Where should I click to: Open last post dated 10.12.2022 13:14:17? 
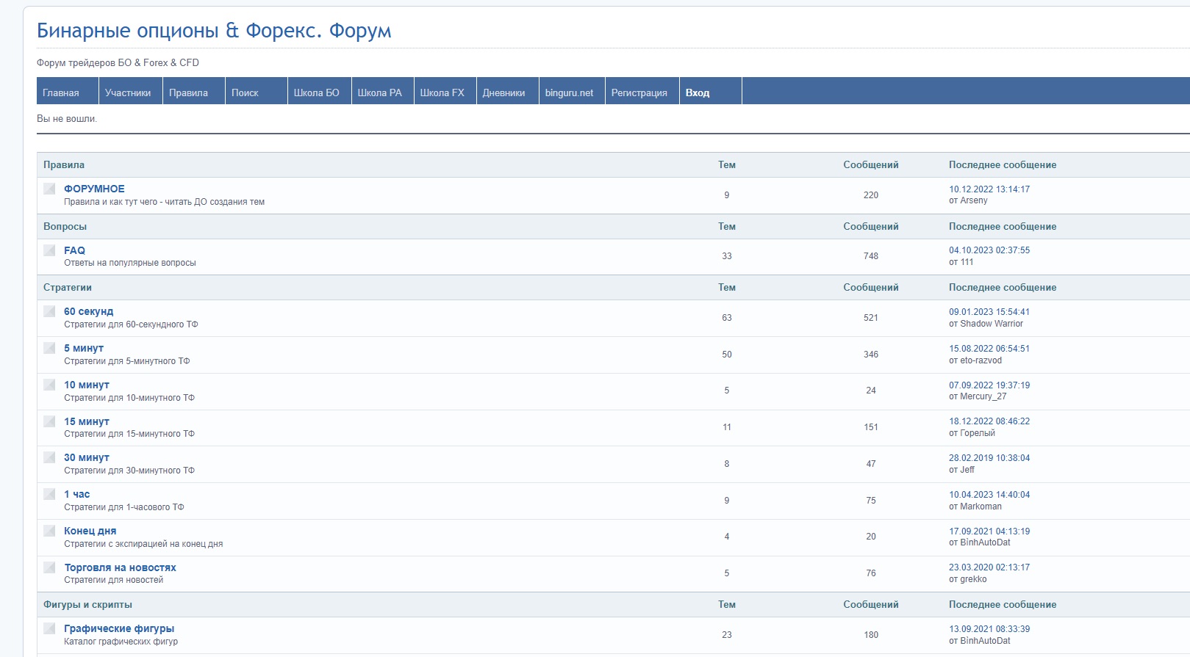coord(989,189)
